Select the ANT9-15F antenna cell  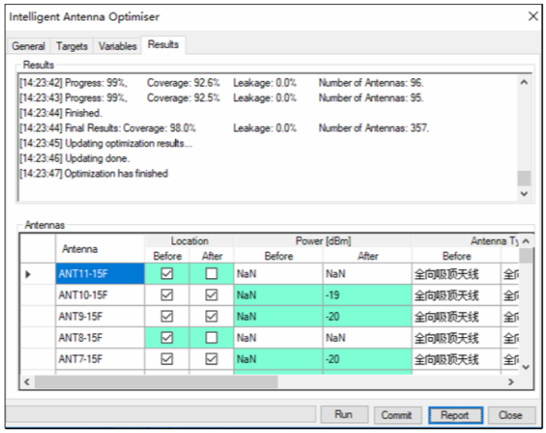pos(100,316)
